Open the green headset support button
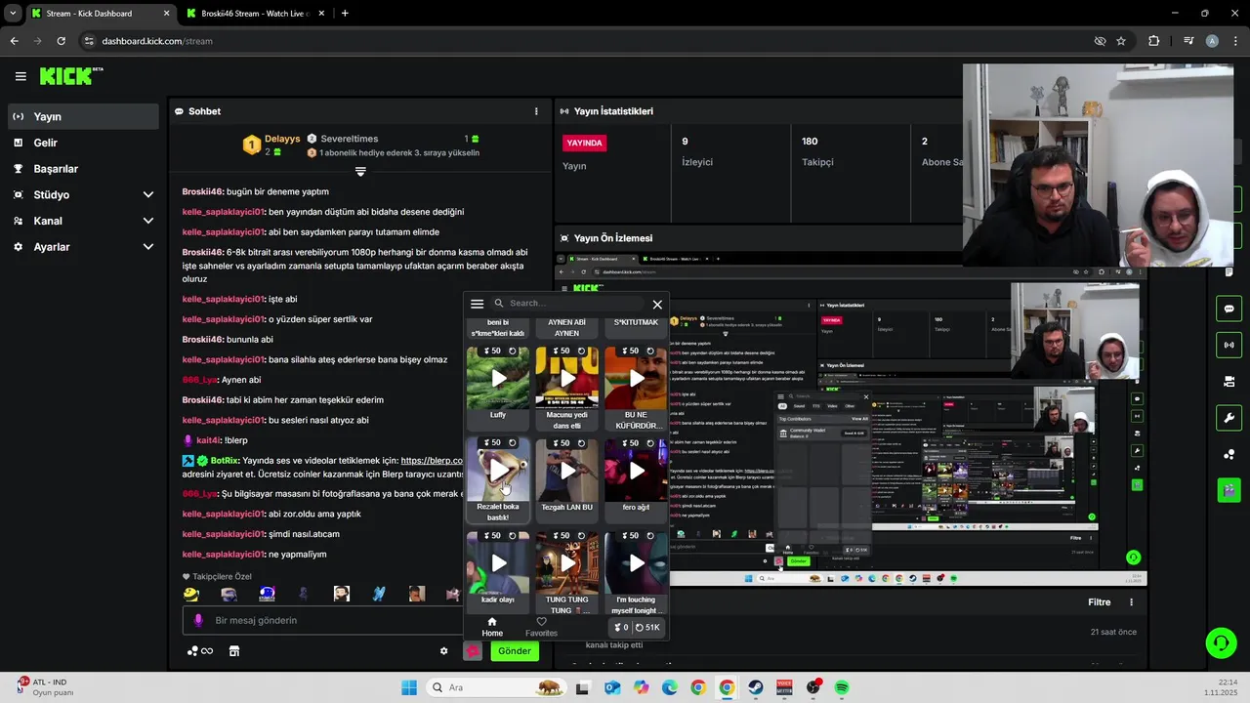1250x703 pixels. (x=1221, y=642)
